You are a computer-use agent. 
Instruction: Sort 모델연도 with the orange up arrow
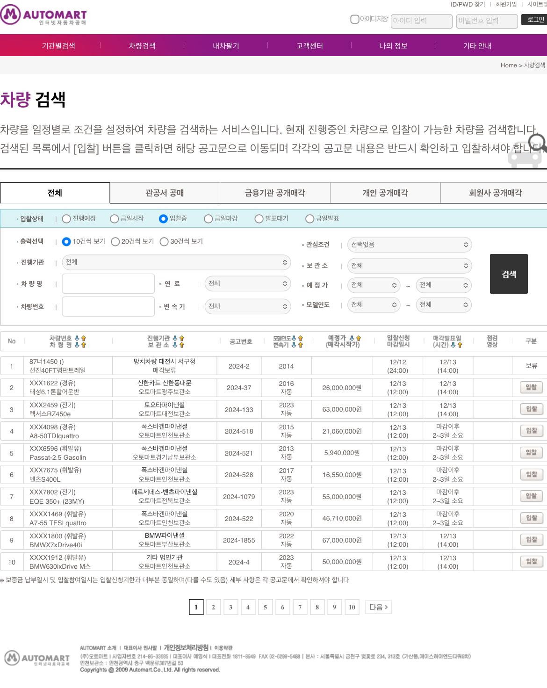[301, 338]
